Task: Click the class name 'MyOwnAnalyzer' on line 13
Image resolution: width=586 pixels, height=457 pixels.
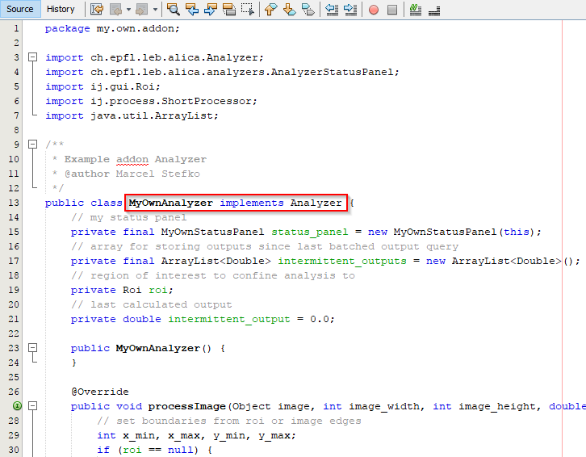Action: click(x=171, y=203)
